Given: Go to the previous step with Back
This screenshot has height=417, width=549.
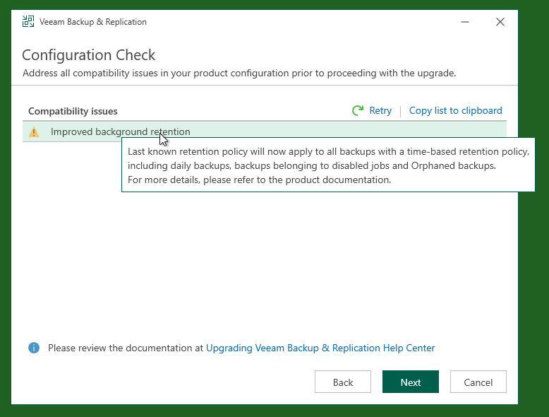Looking at the screenshot, I should 343,382.
